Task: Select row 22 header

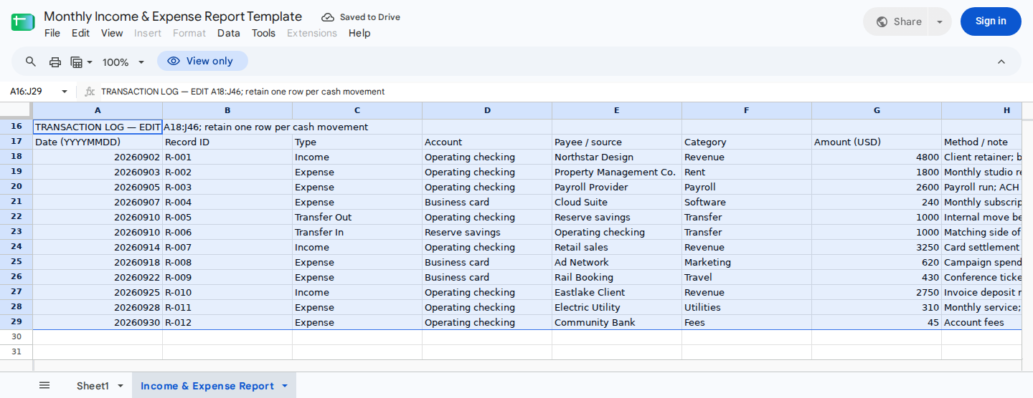Action: 16,217
